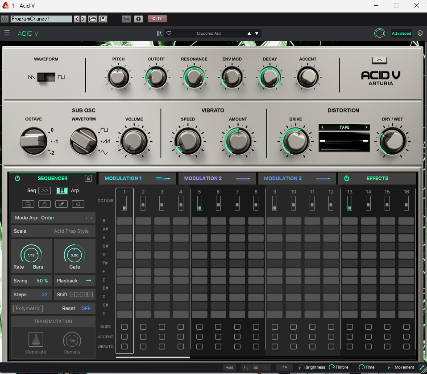Shift the pattern left with Shift arrow
This screenshot has width=427, height=374.
tap(84, 294)
